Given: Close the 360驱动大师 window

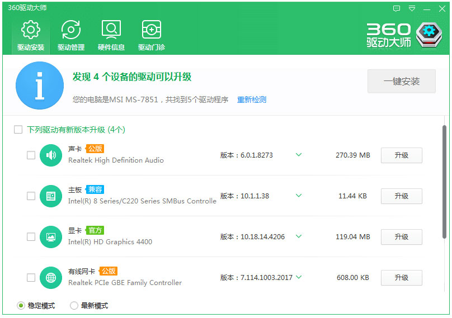Looking at the screenshot, I should (x=442, y=8).
